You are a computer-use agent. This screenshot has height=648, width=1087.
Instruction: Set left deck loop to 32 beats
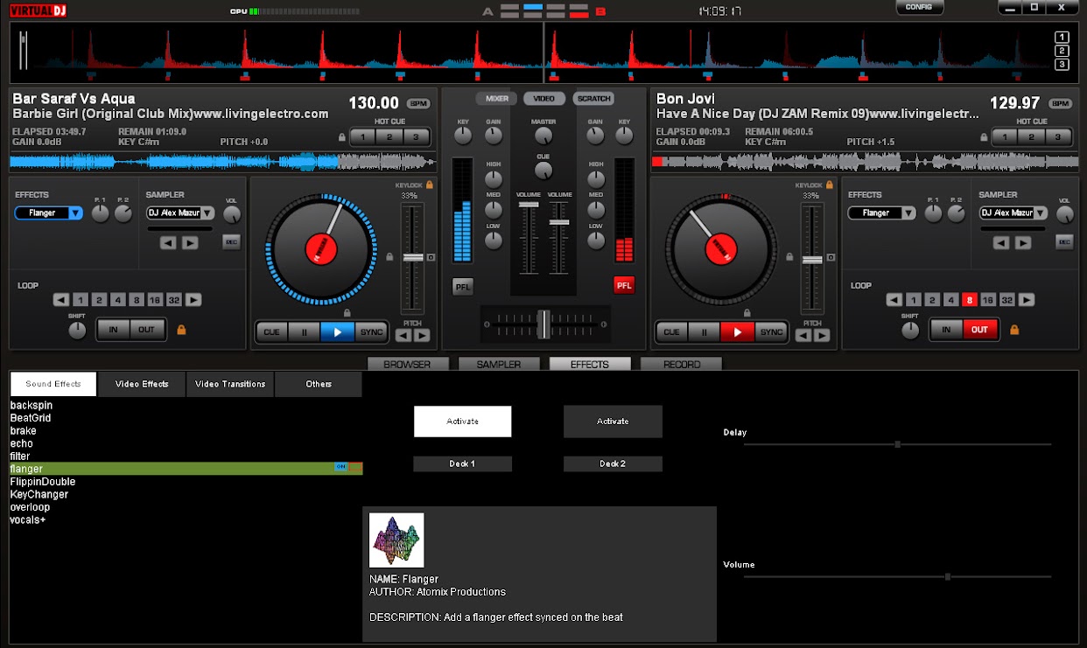click(174, 300)
